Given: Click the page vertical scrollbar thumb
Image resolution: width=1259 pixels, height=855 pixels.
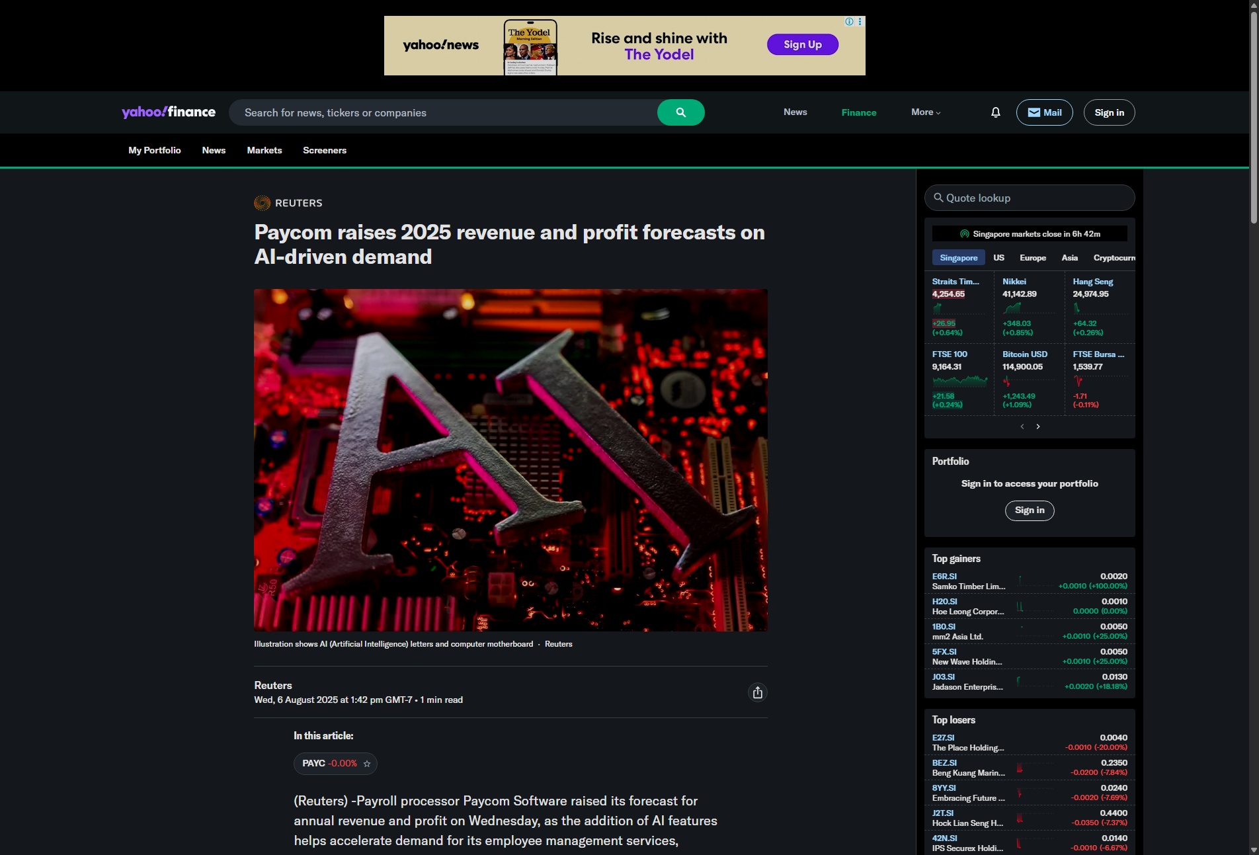Looking at the screenshot, I should pos(1253,118).
